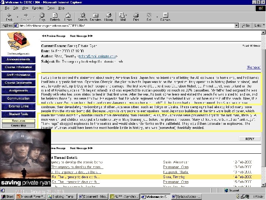Open the Favorites pane
The width and height of the screenshot is (266, 200).
point(96,17)
